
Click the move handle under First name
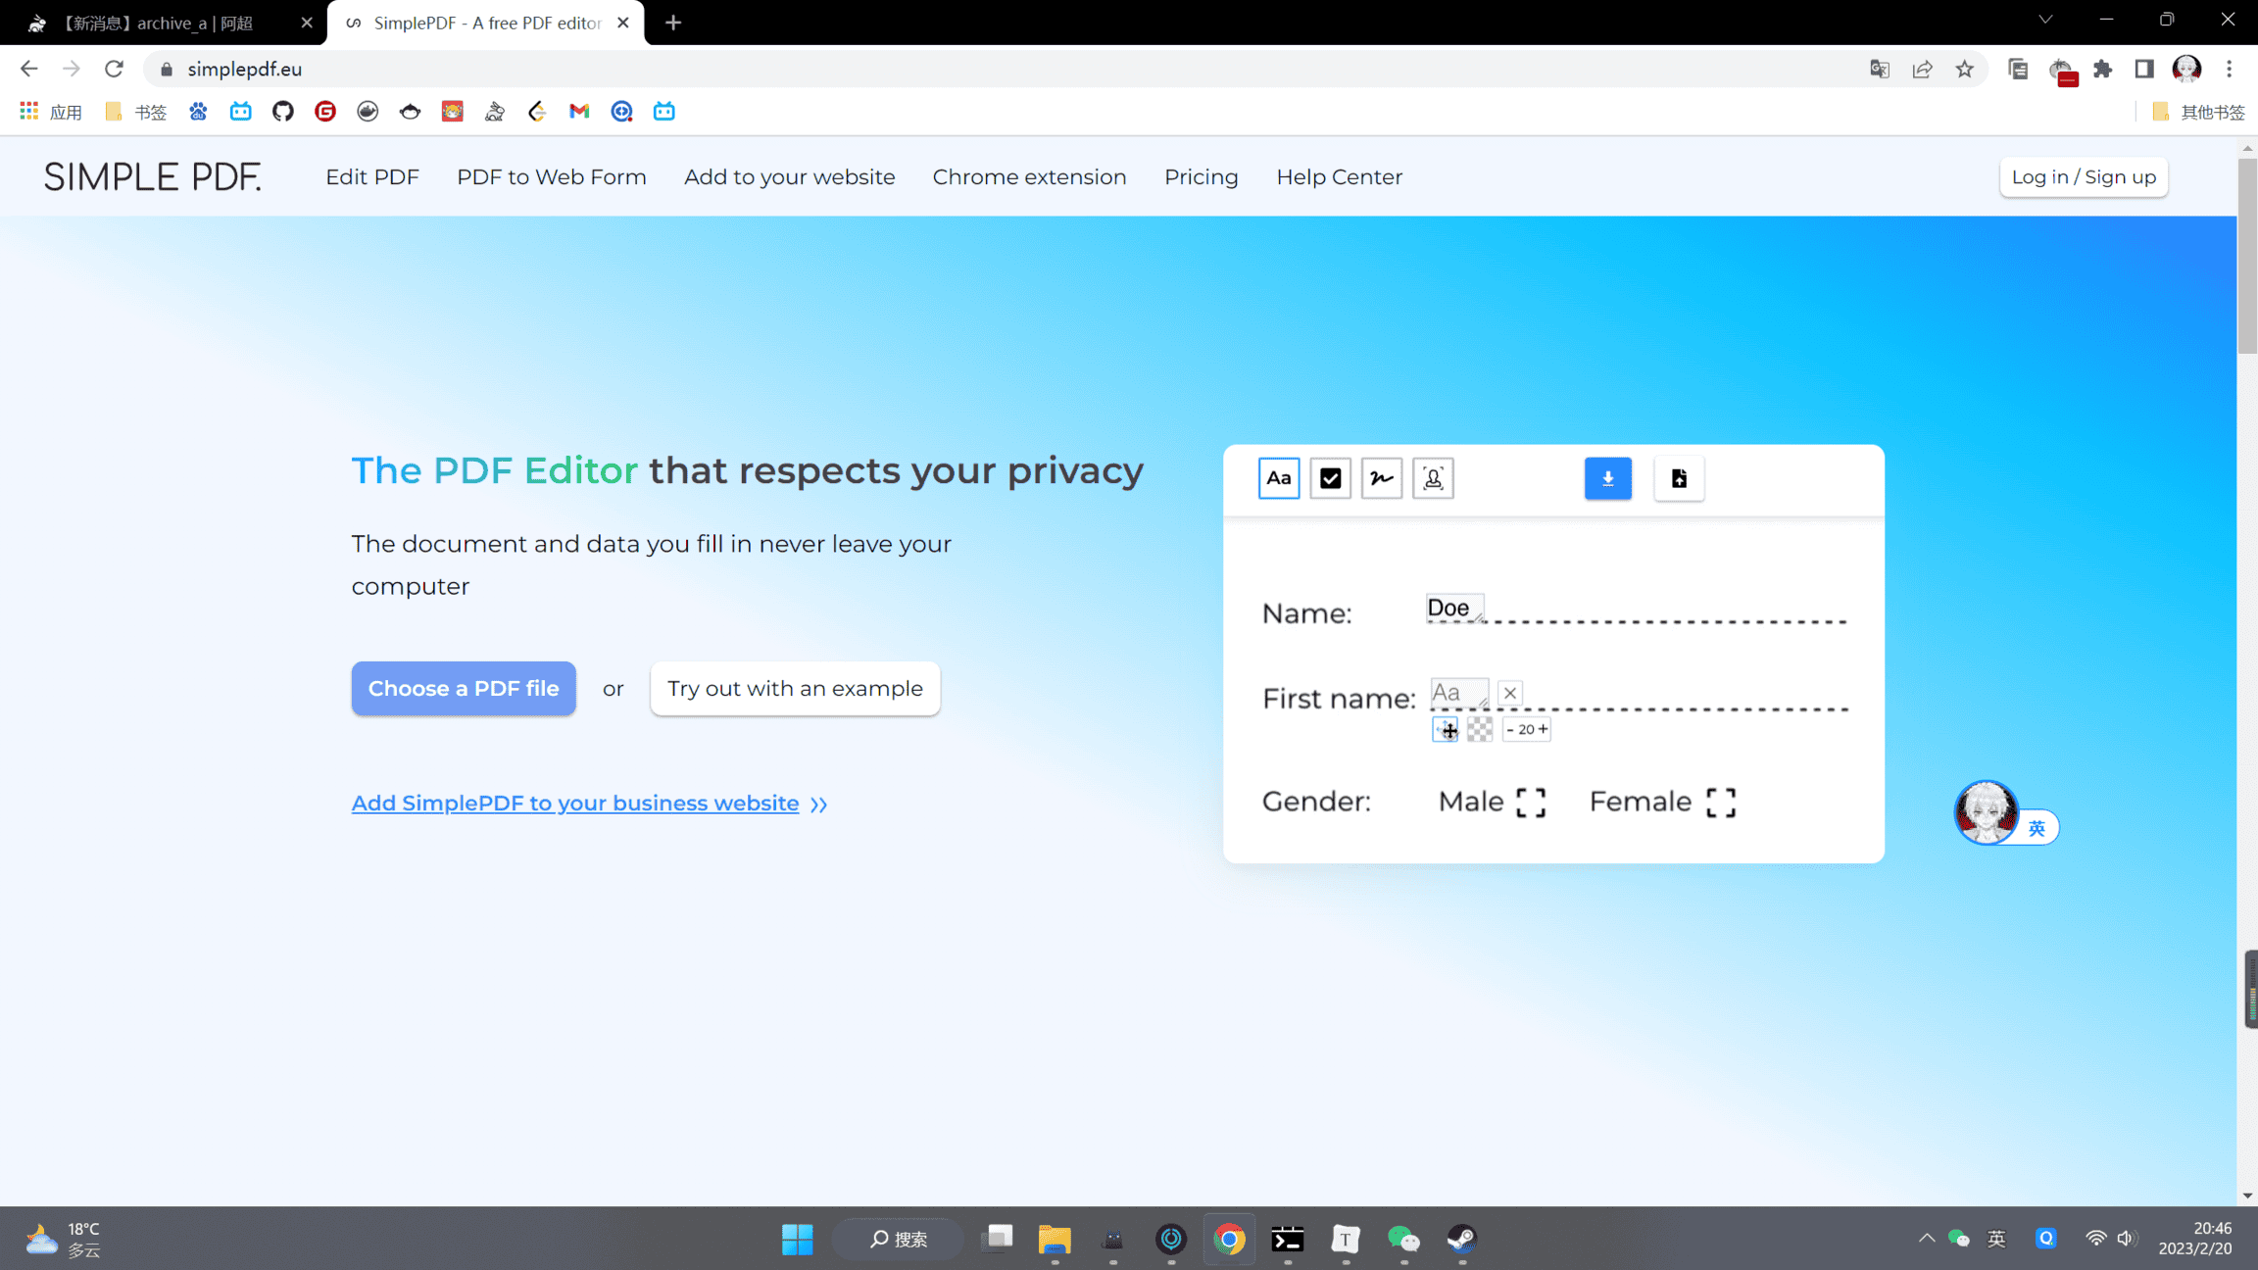tap(1446, 729)
